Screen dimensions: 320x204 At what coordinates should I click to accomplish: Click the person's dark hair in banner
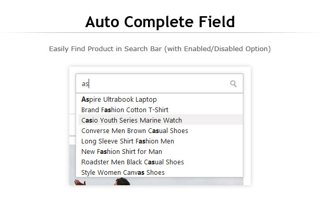tap(122, 182)
